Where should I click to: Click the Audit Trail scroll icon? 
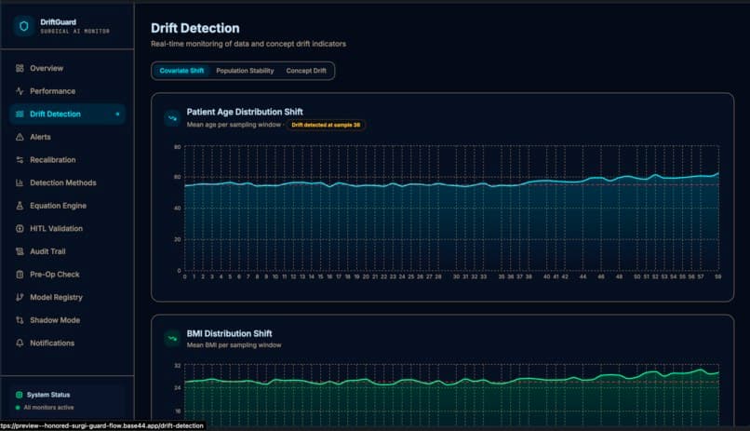(x=20, y=251)
